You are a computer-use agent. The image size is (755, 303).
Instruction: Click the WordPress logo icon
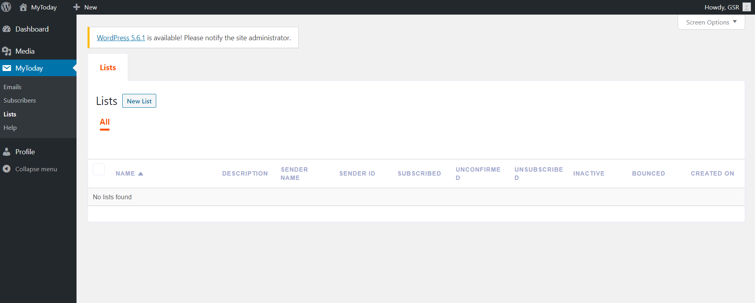(x=6, y=7)
